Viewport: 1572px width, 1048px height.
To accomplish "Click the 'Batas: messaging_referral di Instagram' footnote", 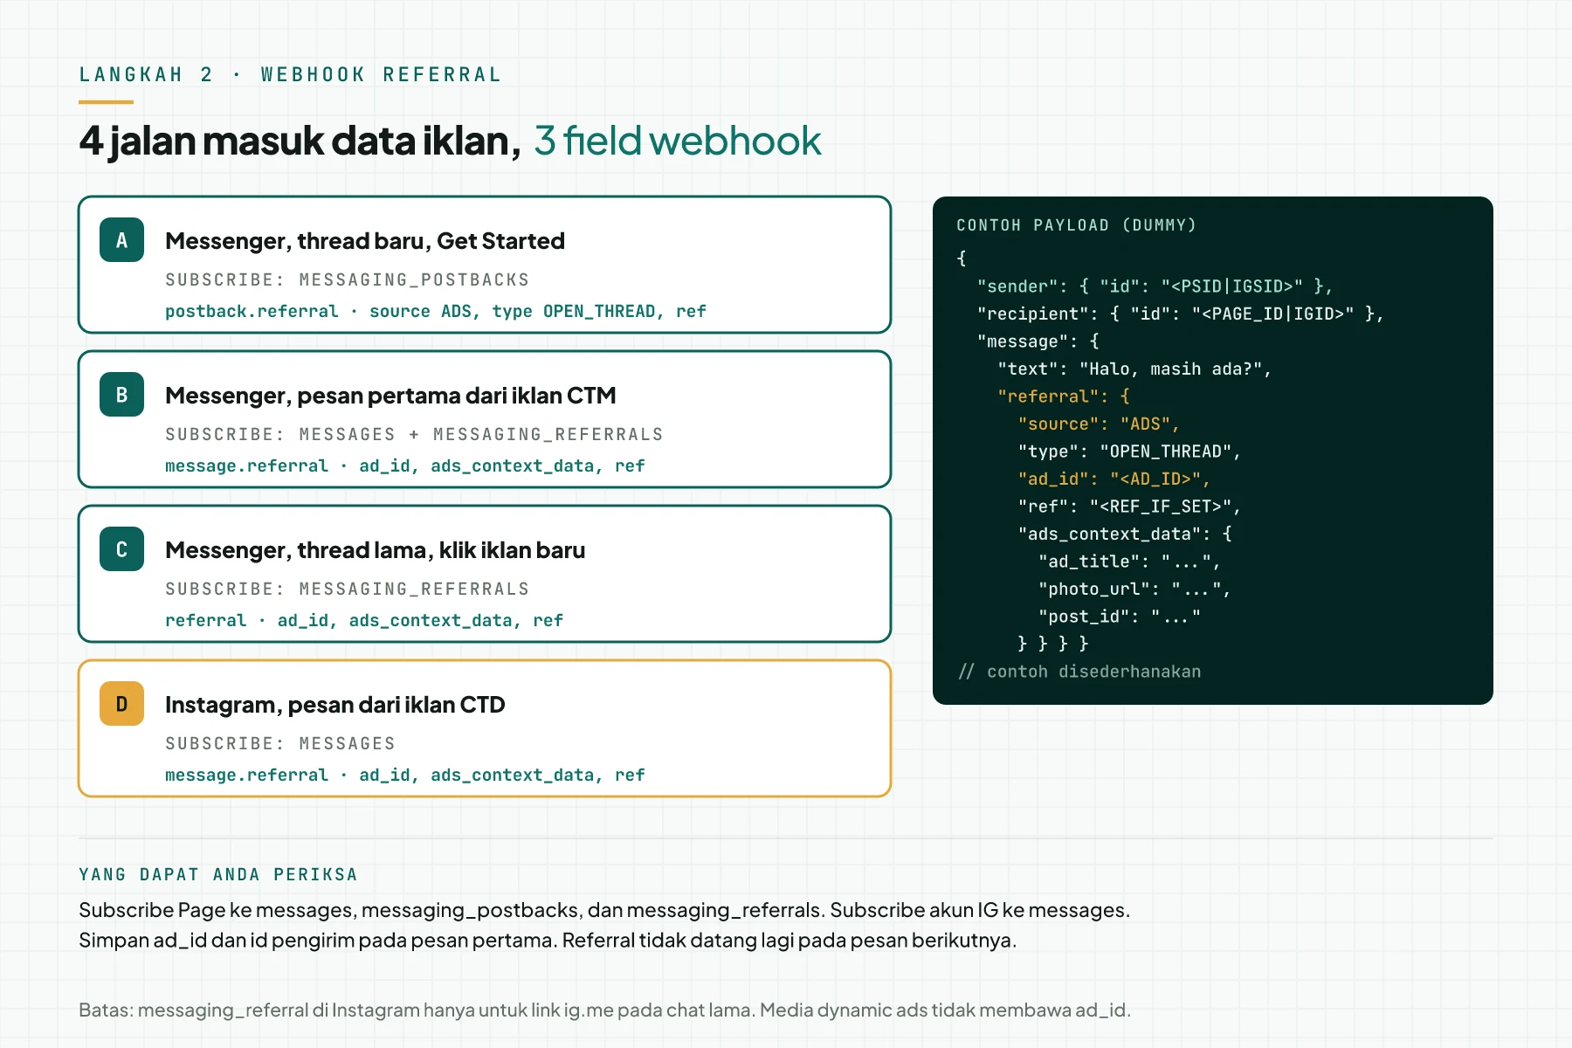I will pyautogui.click(x=604, y=1010).
